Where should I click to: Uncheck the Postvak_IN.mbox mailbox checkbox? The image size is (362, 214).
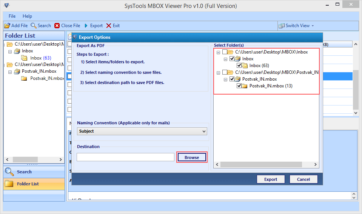(232, 79)
